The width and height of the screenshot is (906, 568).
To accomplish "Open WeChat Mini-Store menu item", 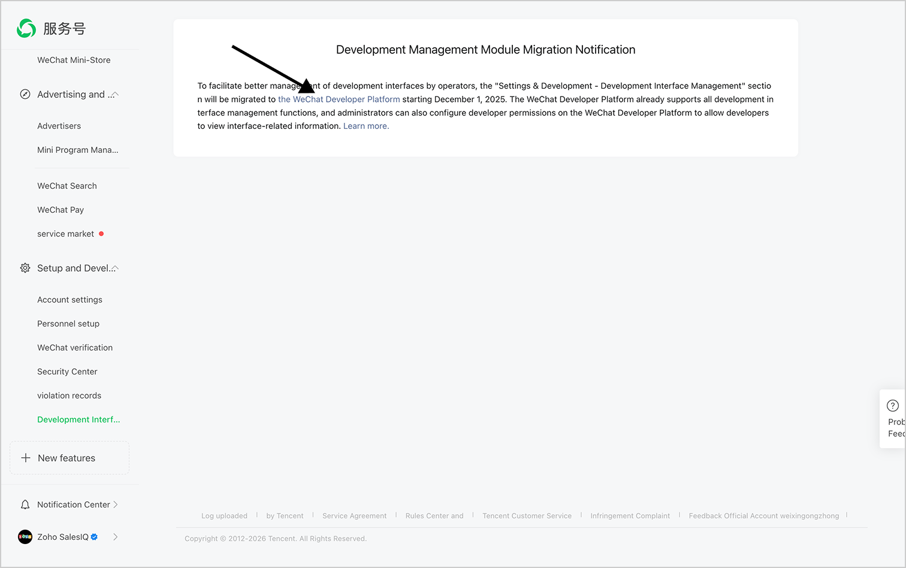I will pos(74,60).
